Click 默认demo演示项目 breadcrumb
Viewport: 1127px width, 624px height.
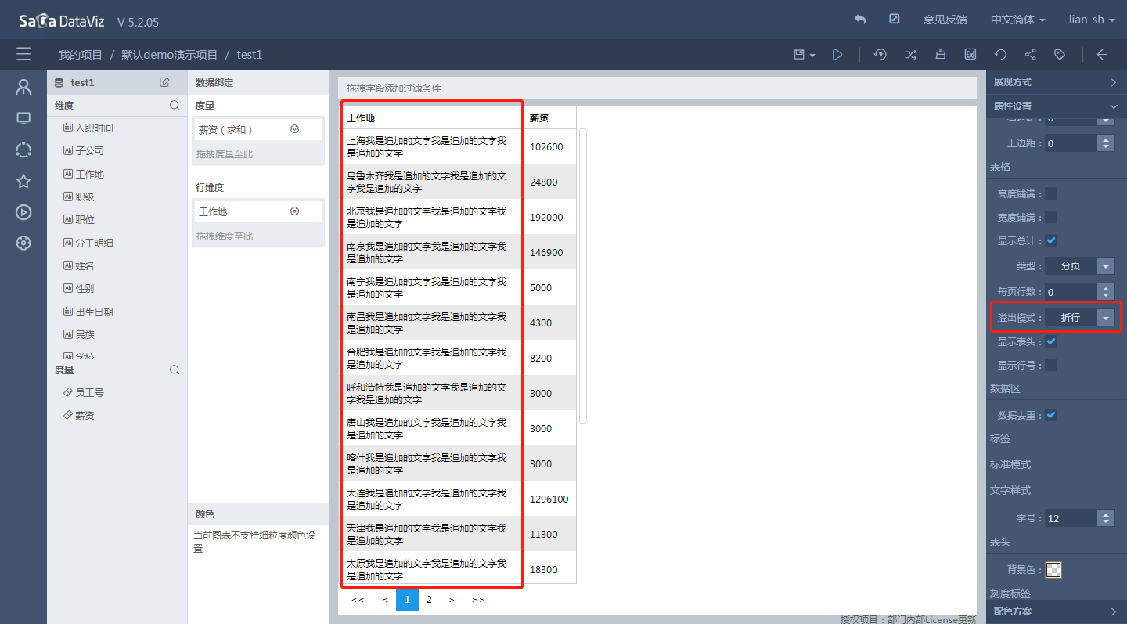170,55
